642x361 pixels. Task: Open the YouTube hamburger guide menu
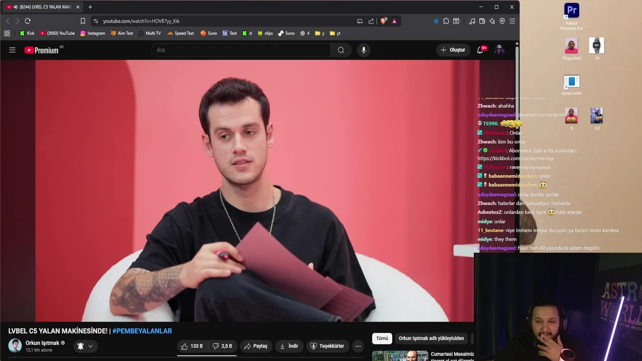[12, 50]
